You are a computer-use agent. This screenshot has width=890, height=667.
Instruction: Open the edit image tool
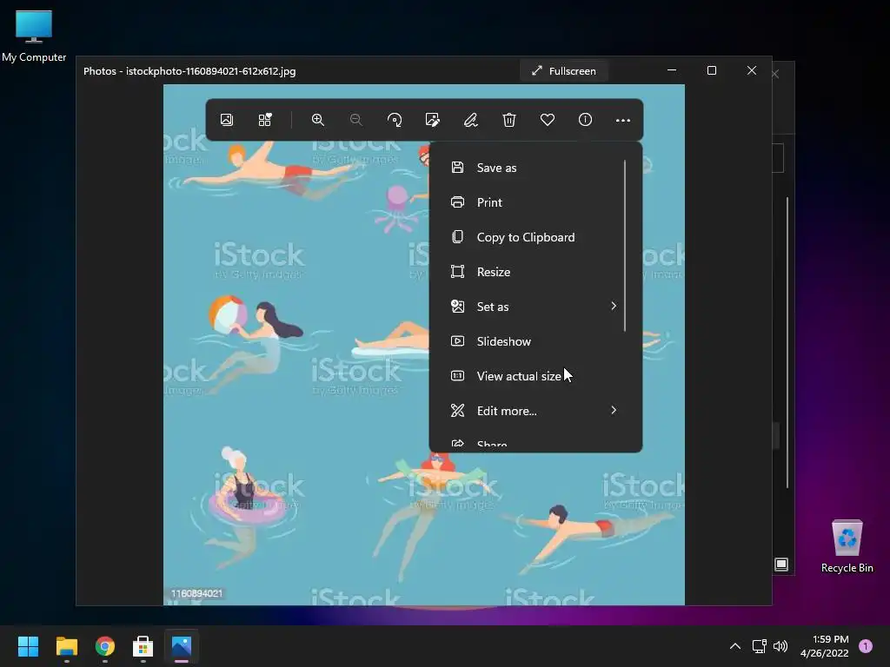[433, 120]
